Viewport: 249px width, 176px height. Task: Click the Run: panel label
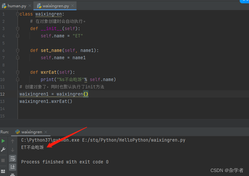pyautogui.click(x=4, y=132)
